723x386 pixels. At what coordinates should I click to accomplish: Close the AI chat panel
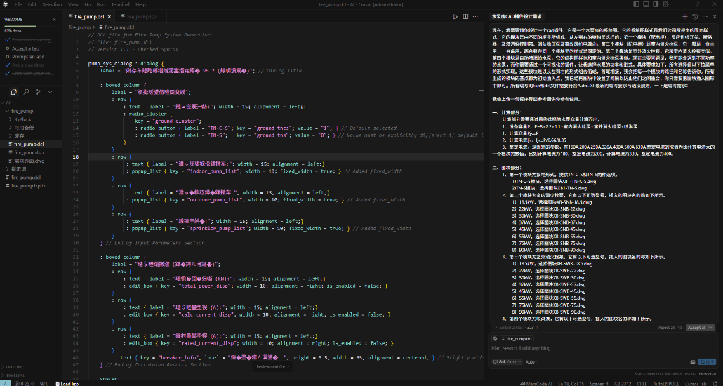click(x=715, y=15)
